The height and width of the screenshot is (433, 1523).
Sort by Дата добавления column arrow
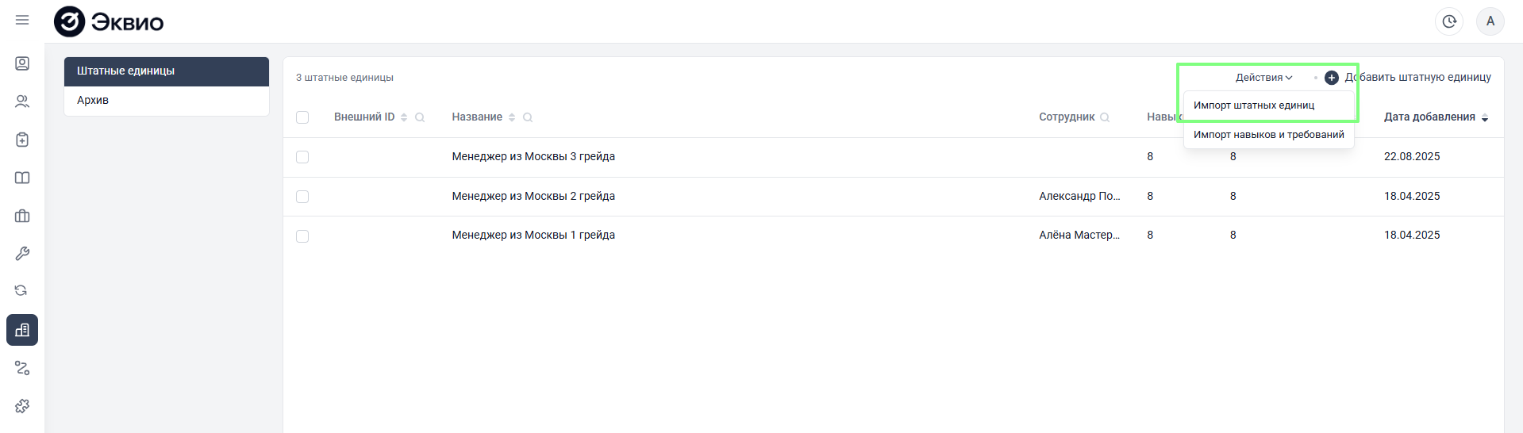click(1485, 117)
